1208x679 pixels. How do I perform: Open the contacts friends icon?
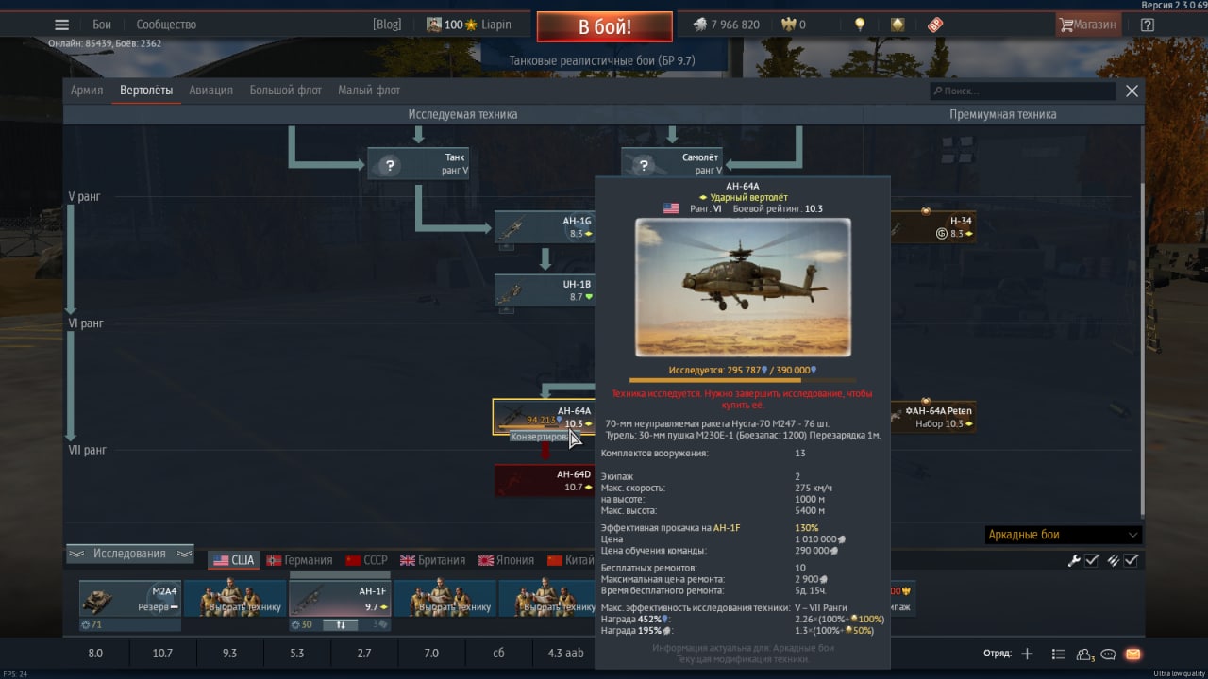coord(1084,654)
